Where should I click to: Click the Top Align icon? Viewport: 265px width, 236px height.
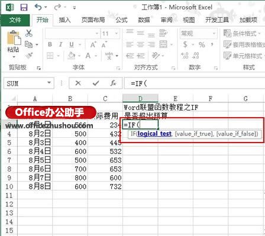click(130, 32)
